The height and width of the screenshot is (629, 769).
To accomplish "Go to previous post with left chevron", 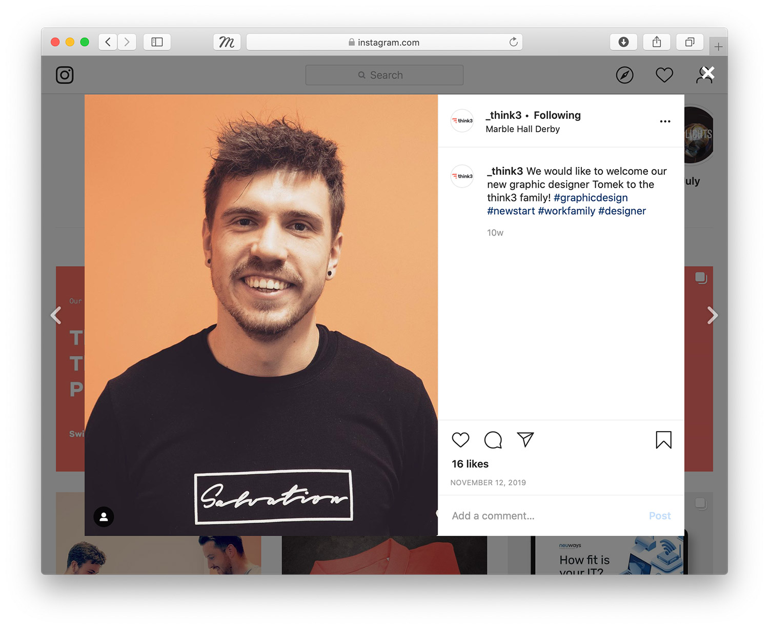I will click(56, 315).
